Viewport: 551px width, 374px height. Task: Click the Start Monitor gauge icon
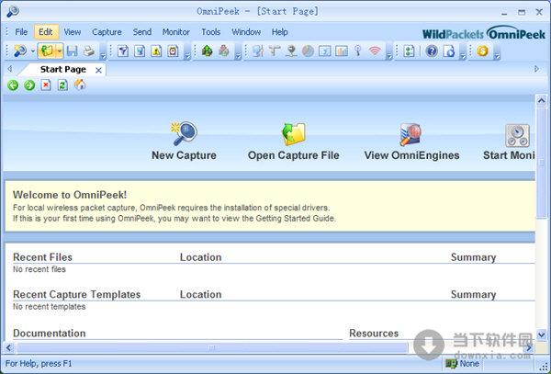517,136
